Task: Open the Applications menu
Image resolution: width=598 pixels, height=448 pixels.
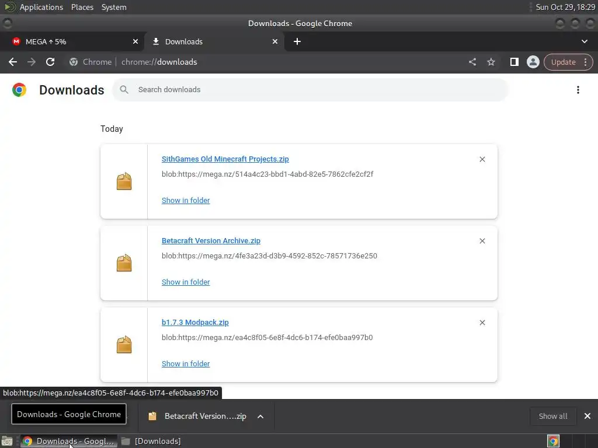Action: click(41, 7)
